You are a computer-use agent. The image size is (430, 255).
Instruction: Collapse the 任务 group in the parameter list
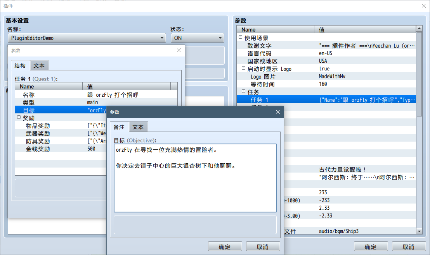(x=243, y=91)
